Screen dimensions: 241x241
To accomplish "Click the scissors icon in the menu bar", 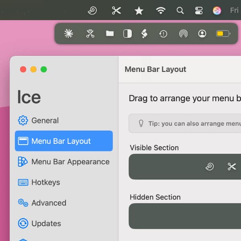I will [x=116, y=11].
